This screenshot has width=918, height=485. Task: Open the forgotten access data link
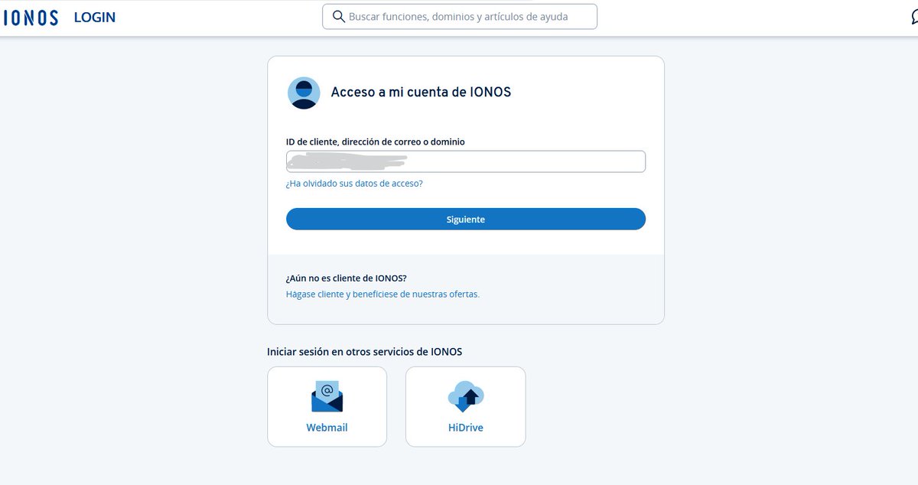point(355,183)
